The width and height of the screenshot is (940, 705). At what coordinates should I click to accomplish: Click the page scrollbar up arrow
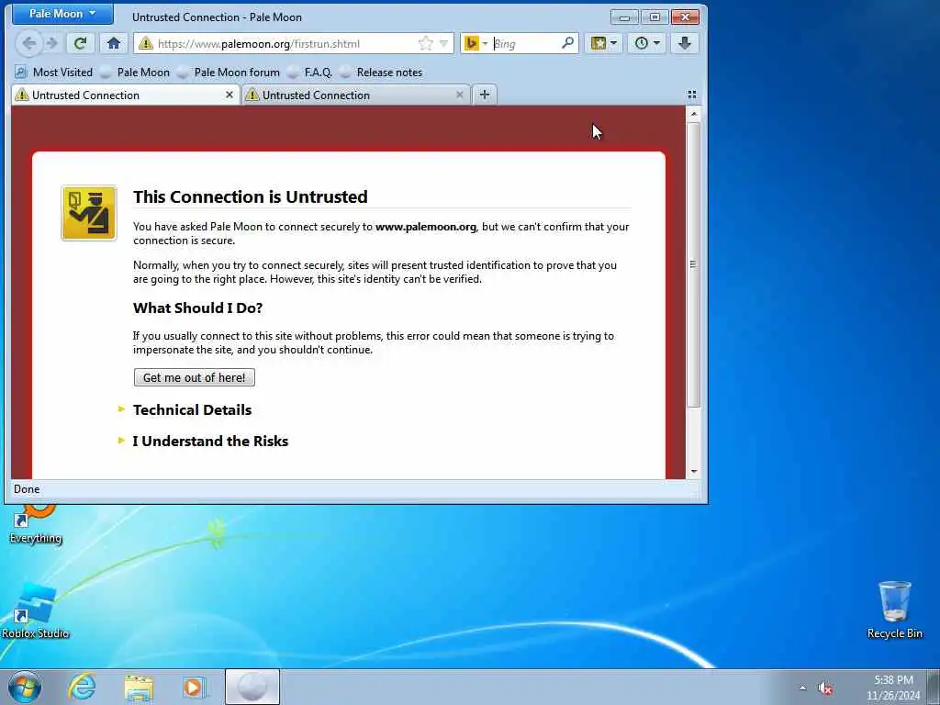click(694, 114)
